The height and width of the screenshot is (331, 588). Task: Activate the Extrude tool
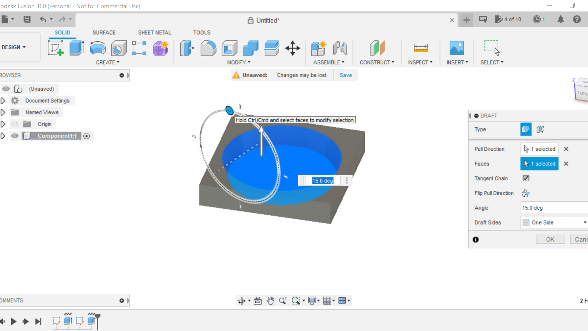[x=77, y=48]
